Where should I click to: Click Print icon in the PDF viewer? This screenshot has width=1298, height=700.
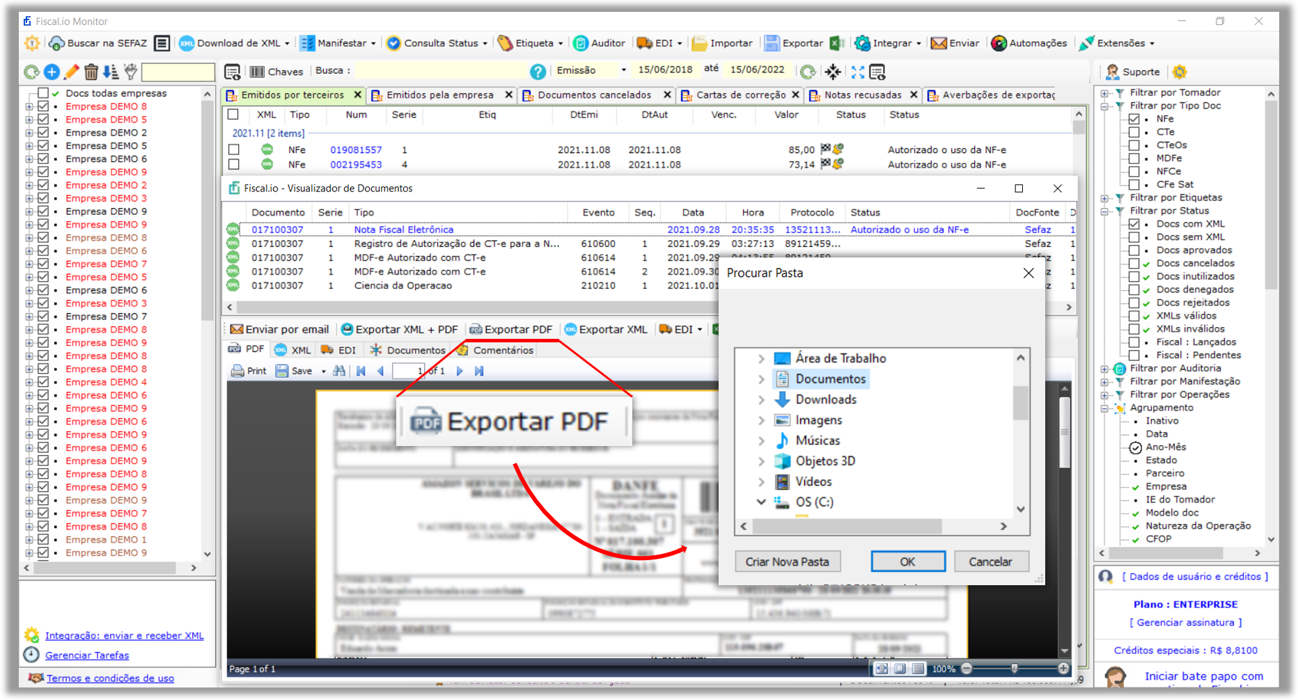point(237,371)
